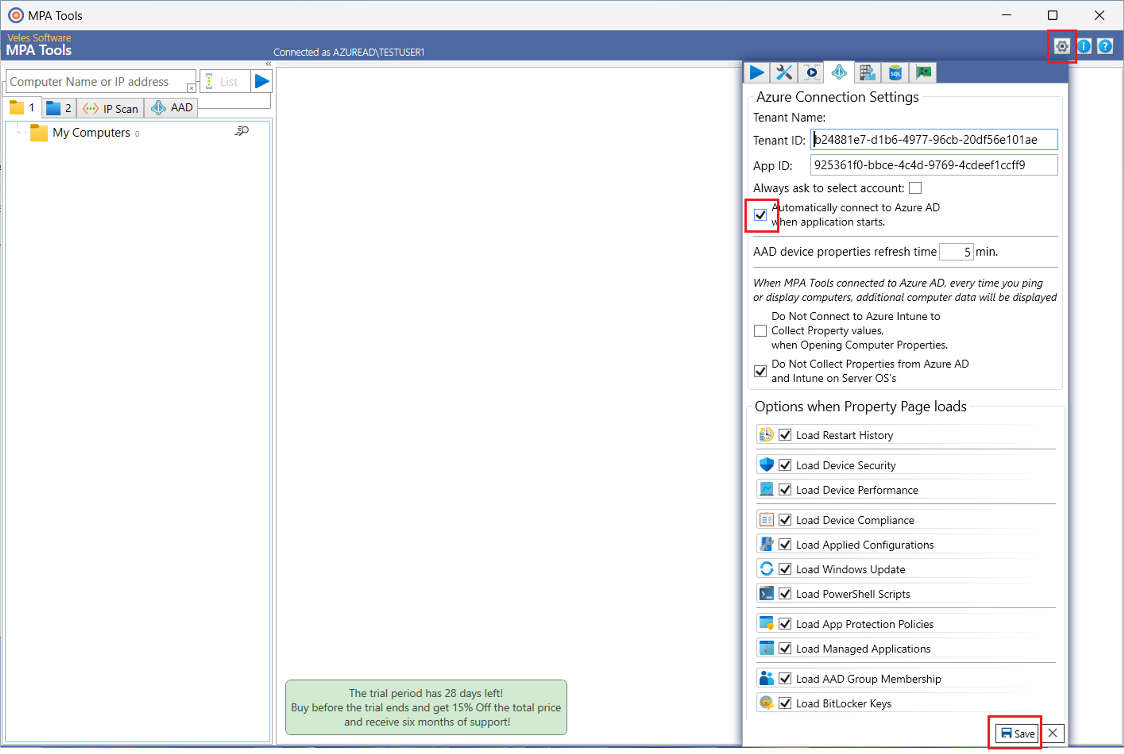Select the green circuit board settings tab
This screenshot has width=1124, height=754.
pos(923,73)
